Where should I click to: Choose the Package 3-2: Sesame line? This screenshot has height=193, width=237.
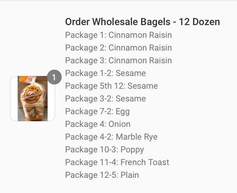tap(105, 99)
